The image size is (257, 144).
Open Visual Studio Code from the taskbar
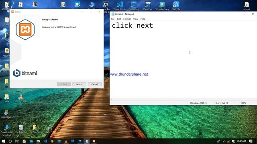pos(45,141)
